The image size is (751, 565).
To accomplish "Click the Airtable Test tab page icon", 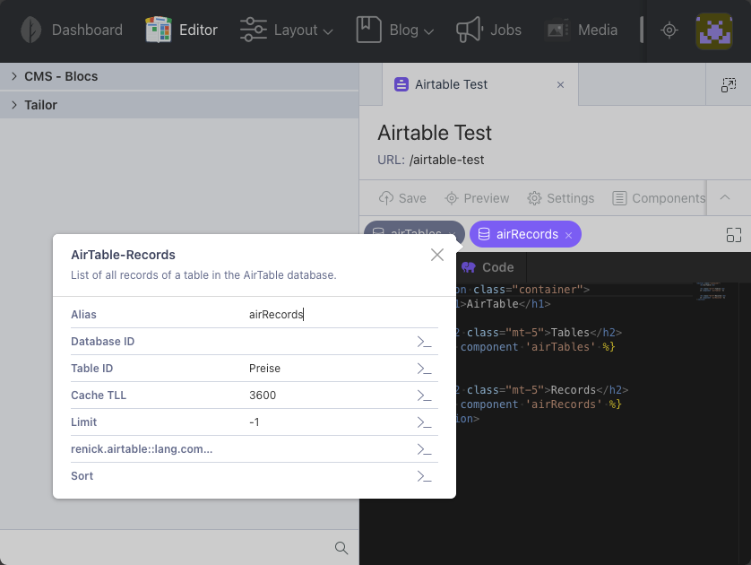I will [x=401, y=84].
